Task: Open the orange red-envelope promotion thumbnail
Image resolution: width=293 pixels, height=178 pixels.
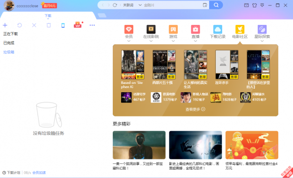Action: [252, 145]
